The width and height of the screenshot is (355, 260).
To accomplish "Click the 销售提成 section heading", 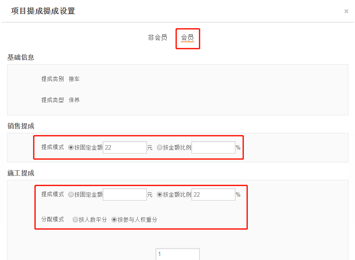I will coord(21,126).
